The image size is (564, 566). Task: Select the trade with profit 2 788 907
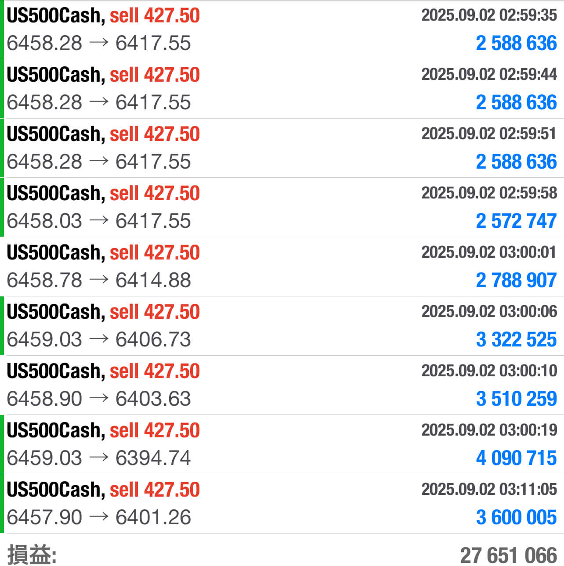coord(282,267)
